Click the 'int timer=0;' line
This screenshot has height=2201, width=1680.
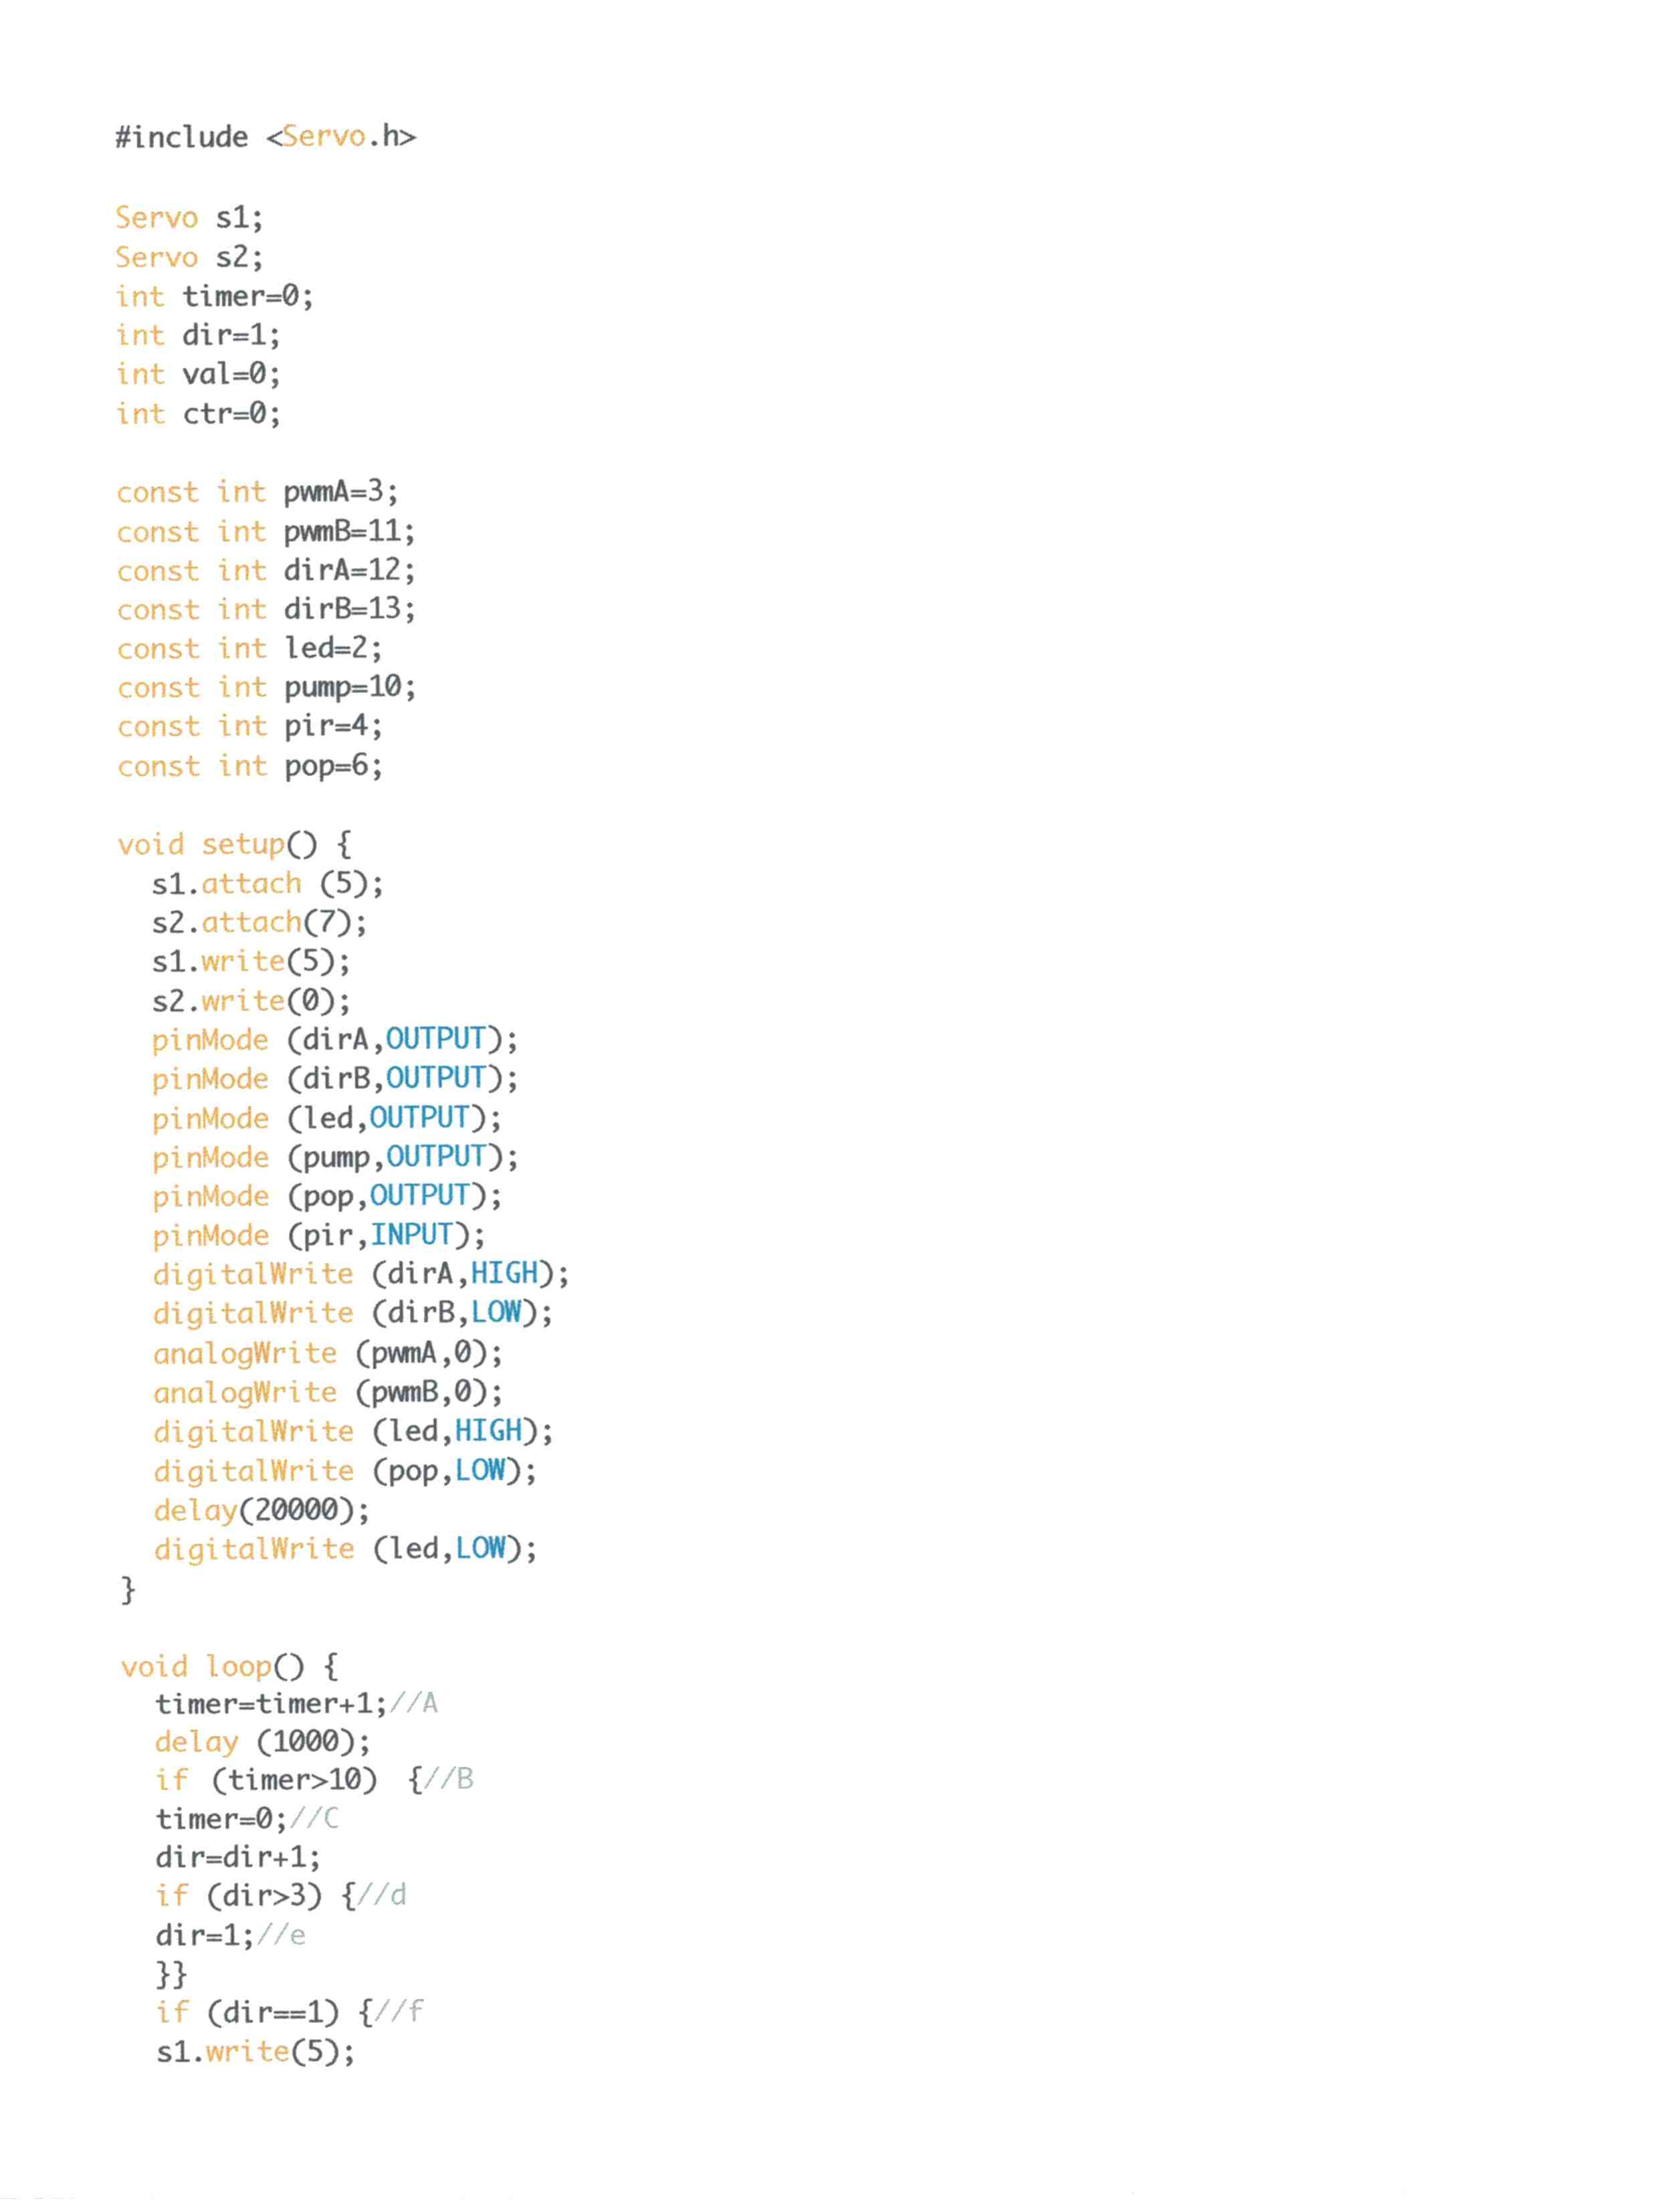coord(214,296)
